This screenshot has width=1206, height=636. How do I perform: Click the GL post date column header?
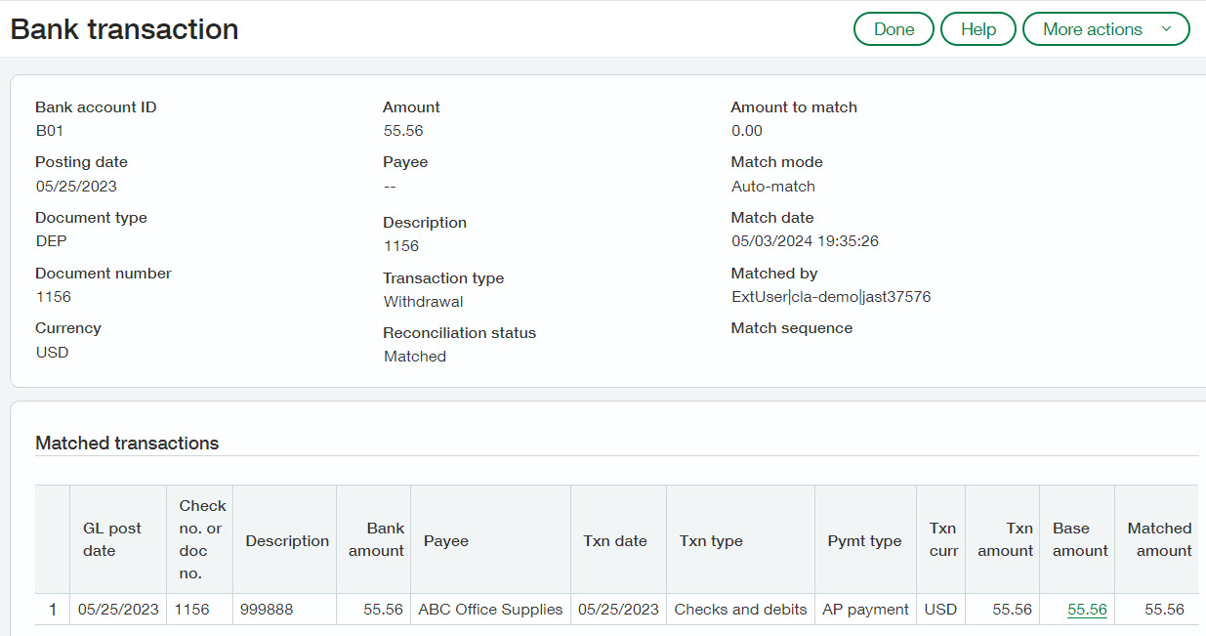pyautogui.click(x=112, y=539)
